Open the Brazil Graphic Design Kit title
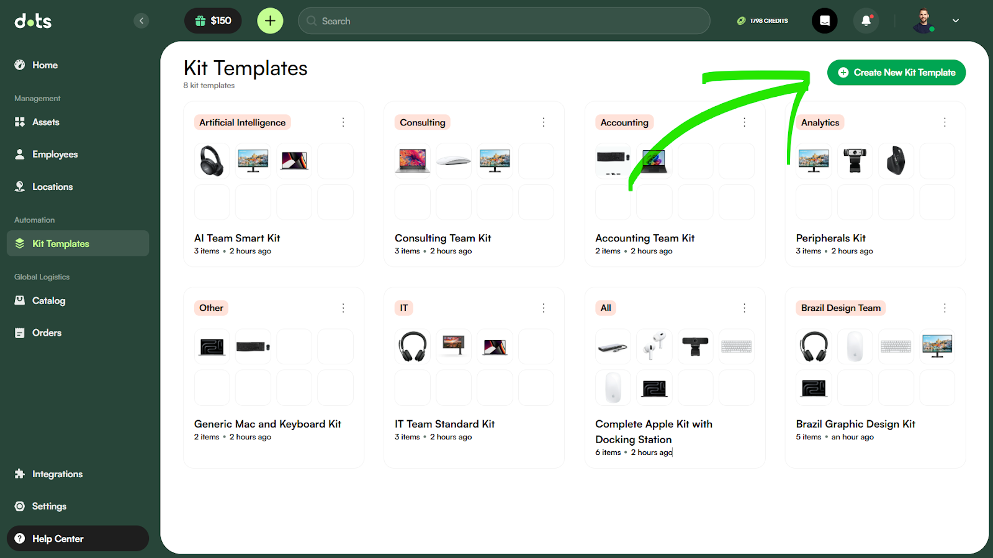Screen dimensions: 993x558 (855, 424)
